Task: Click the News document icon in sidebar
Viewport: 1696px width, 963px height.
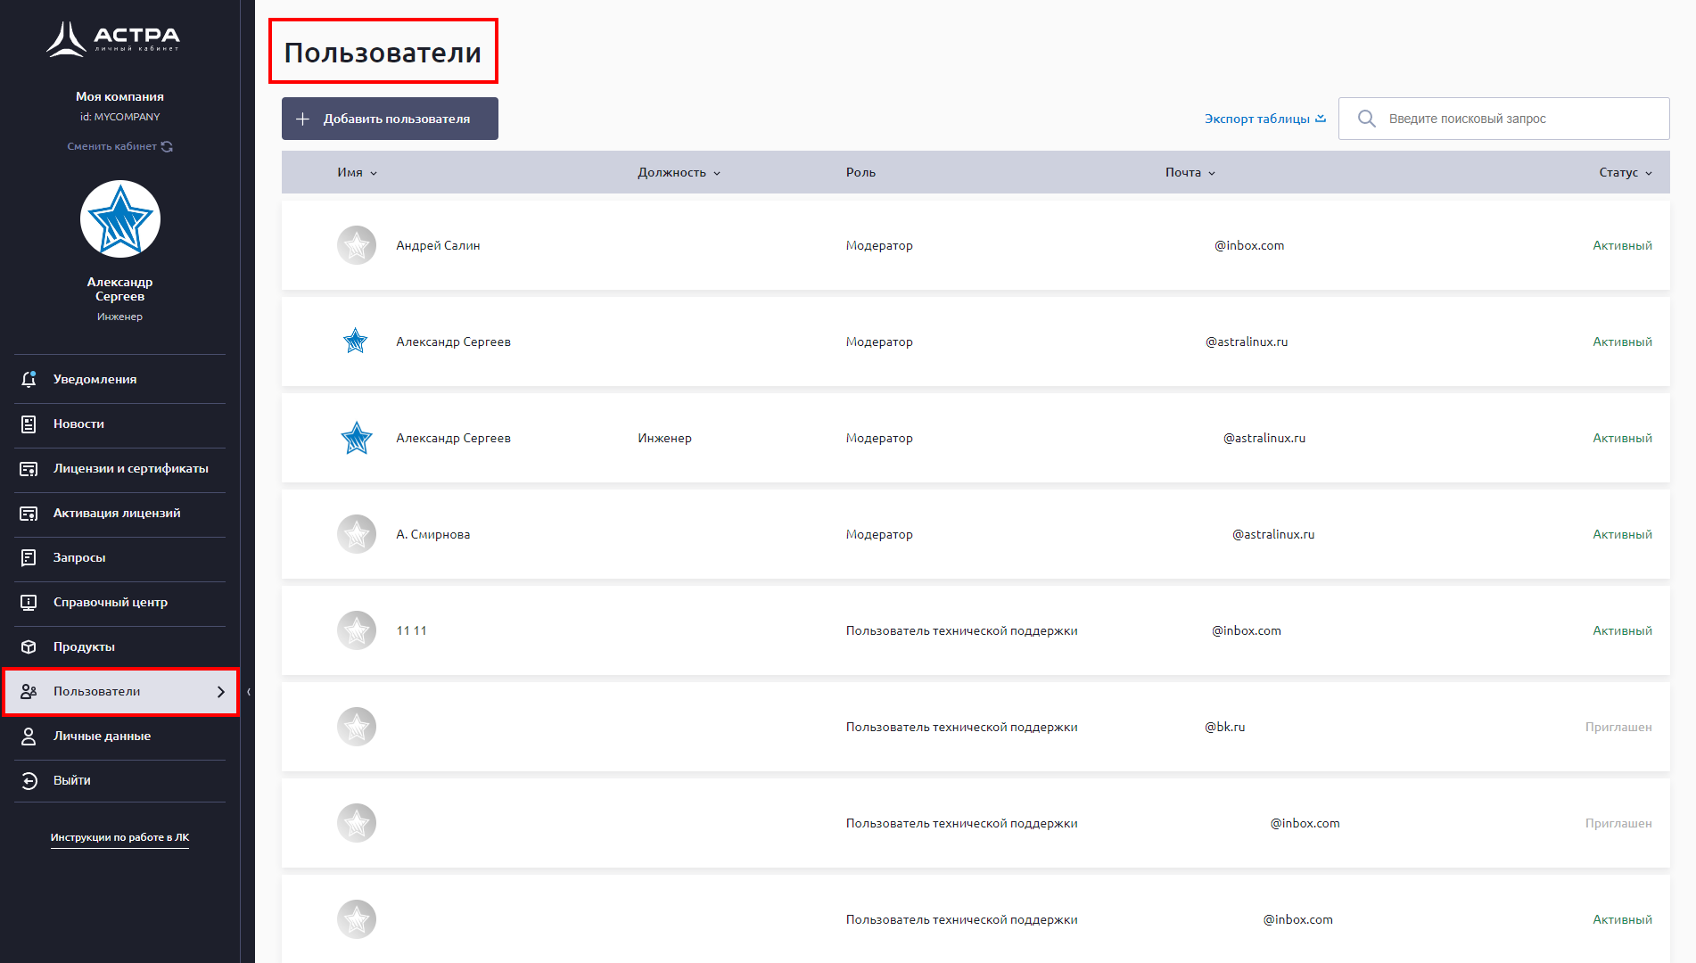Action: [x=29, y=424]
